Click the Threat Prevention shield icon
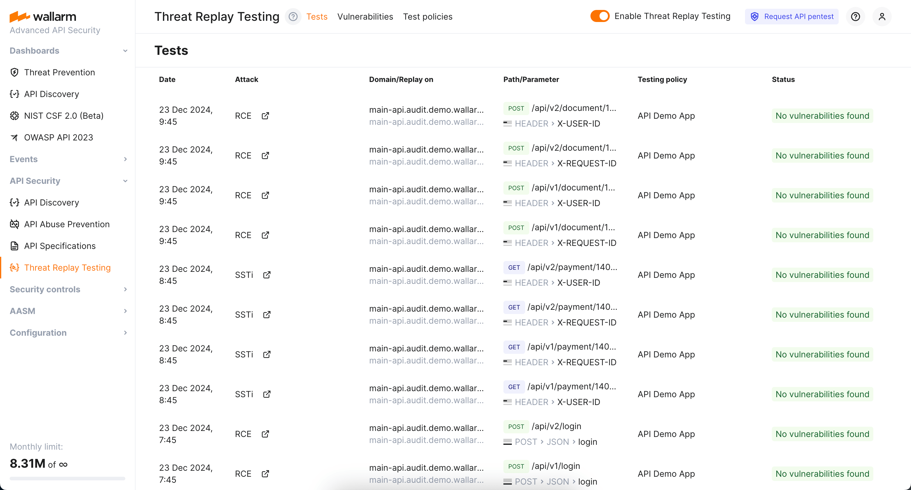The height and width of the screenshot is (490, 911). [x=14, y=72]
